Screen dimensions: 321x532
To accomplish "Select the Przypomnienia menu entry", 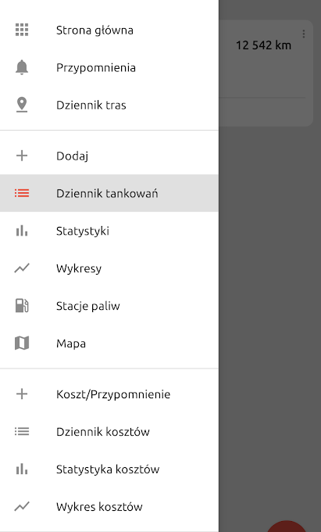I will pyautogui.click(x=109, y=67).
